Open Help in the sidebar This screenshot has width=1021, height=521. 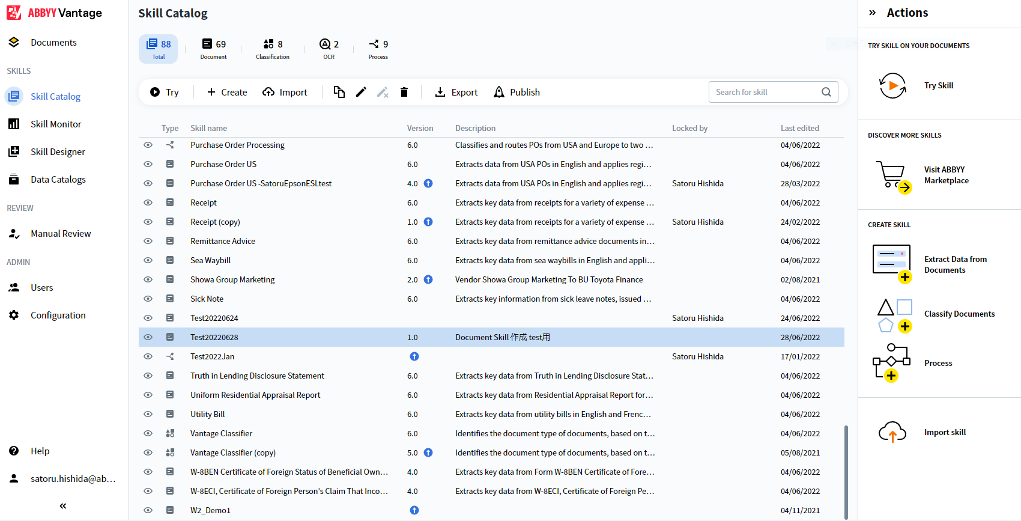click(40, 451)
